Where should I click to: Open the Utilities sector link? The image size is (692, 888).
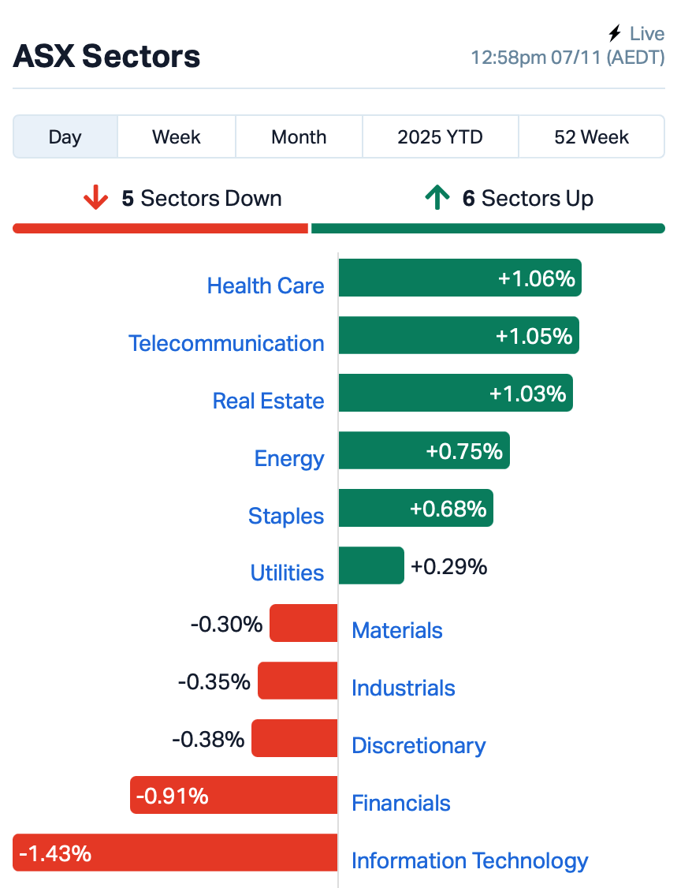pyautogui.click(x=287, y=573)
